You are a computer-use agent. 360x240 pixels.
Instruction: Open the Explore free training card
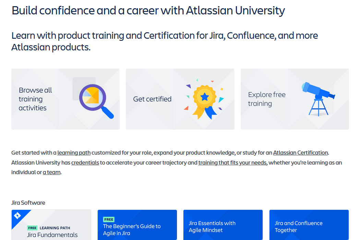click(295, 99)
